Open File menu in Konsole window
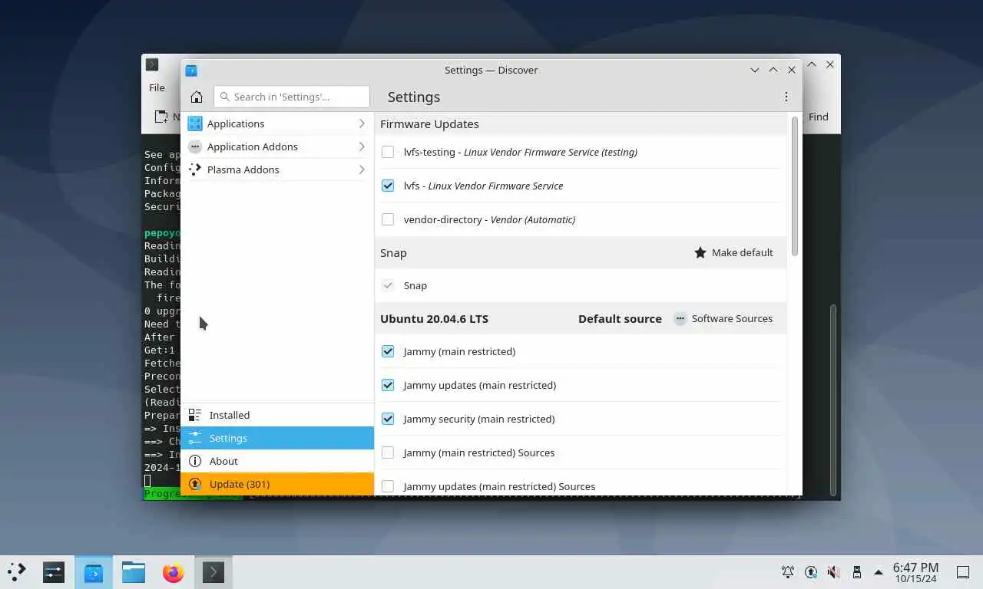Viewport: 983px width, 589px height. tap(157, 87)
